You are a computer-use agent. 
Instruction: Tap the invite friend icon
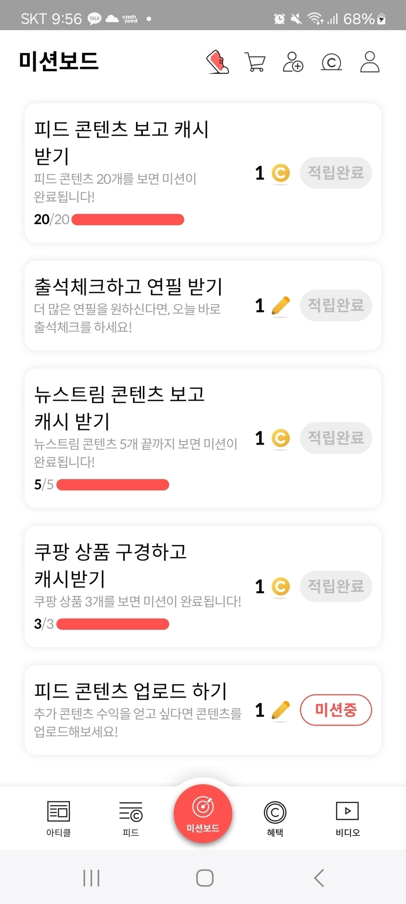click(293, 62)
